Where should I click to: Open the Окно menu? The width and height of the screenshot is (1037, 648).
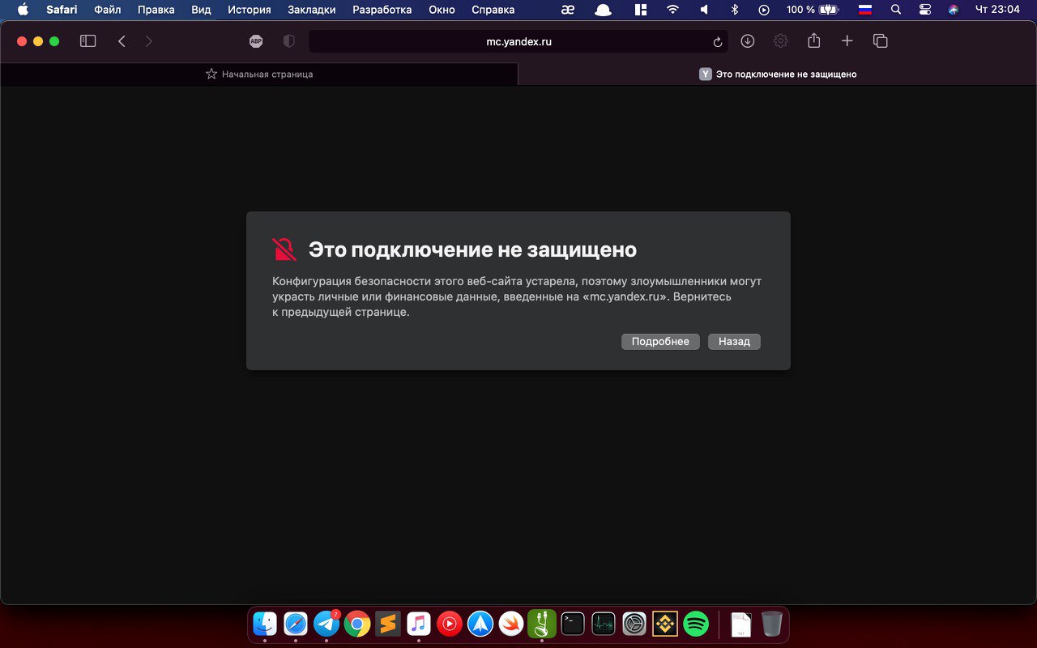442,10
